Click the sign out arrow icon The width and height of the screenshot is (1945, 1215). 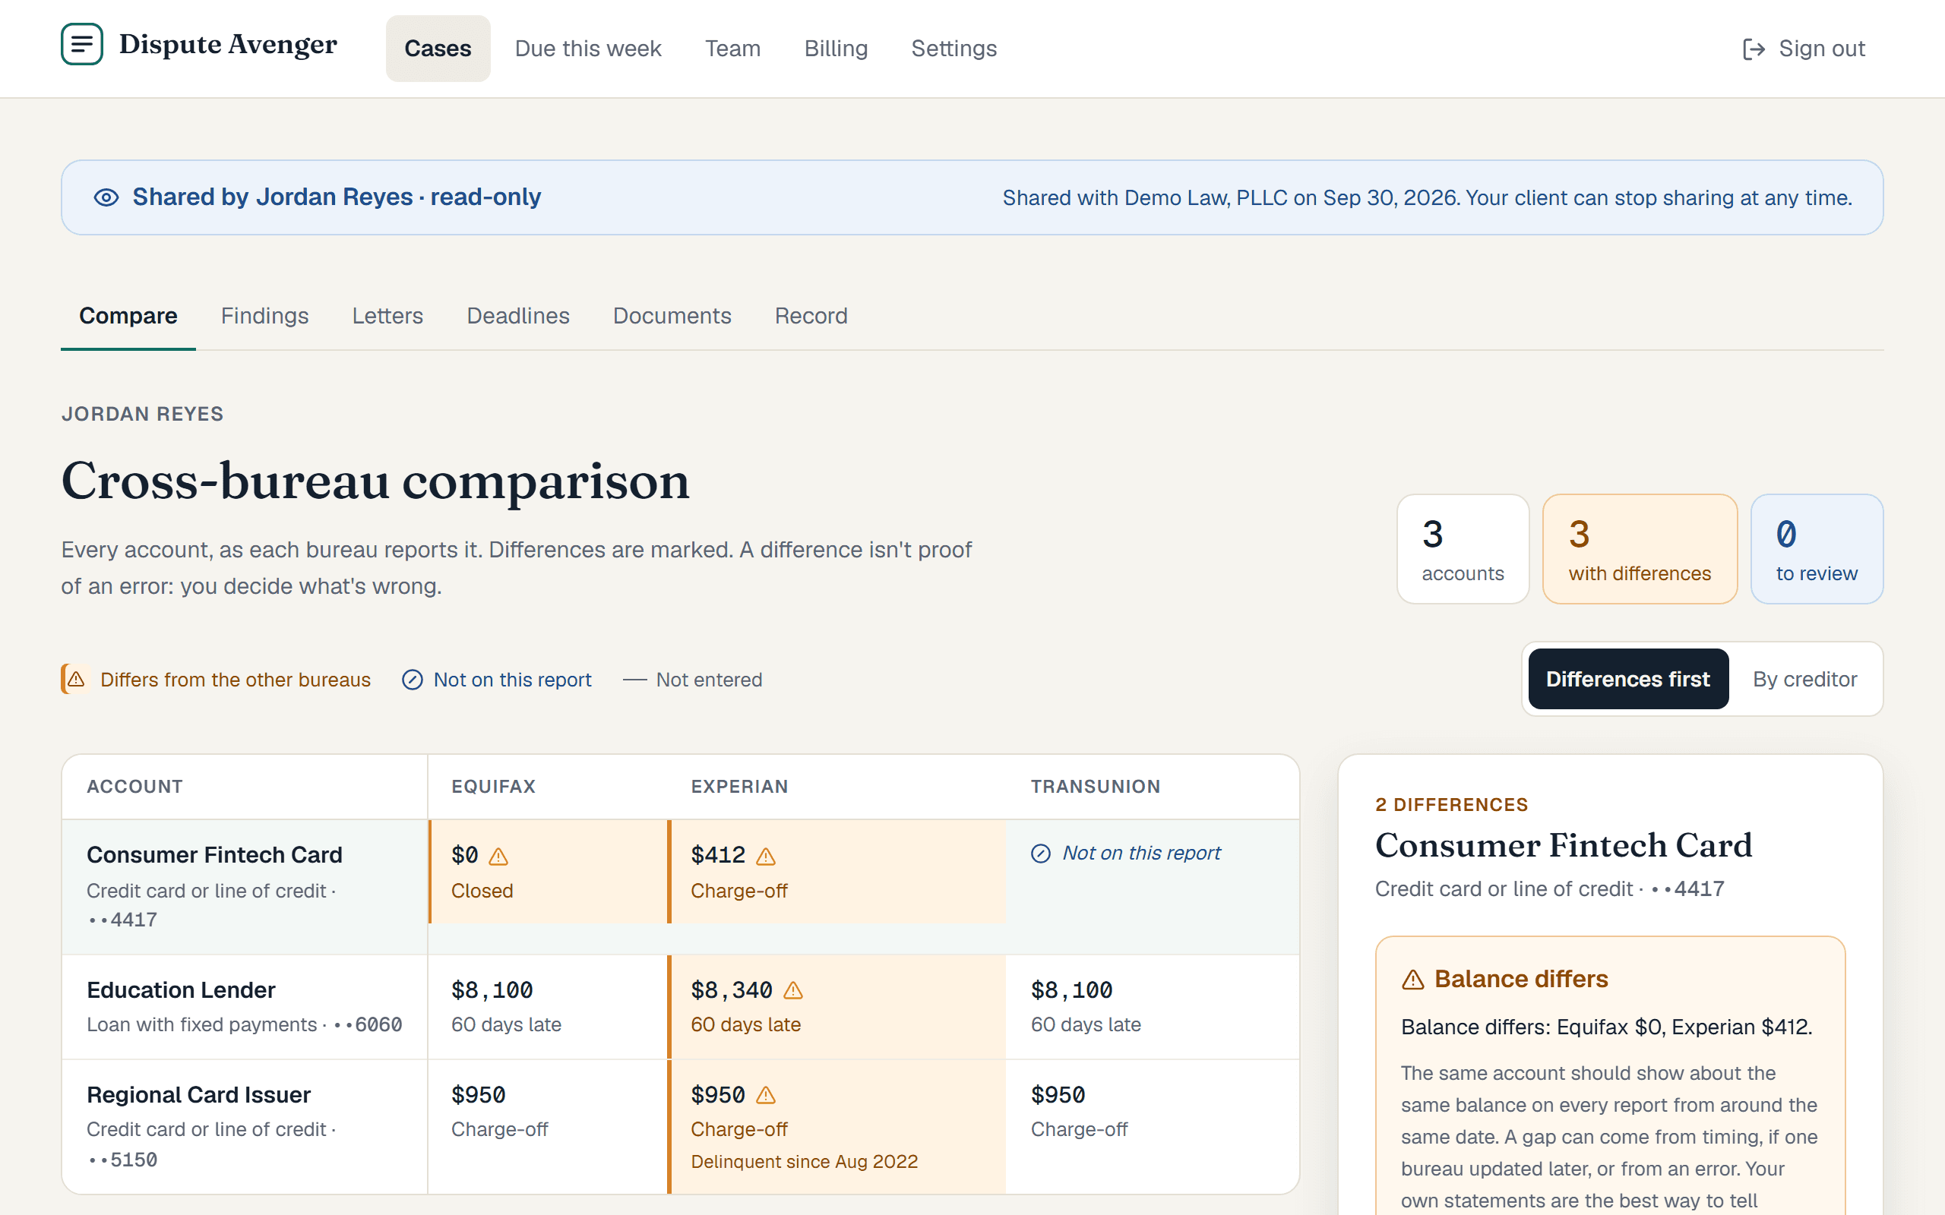[x=1753, y=49]
